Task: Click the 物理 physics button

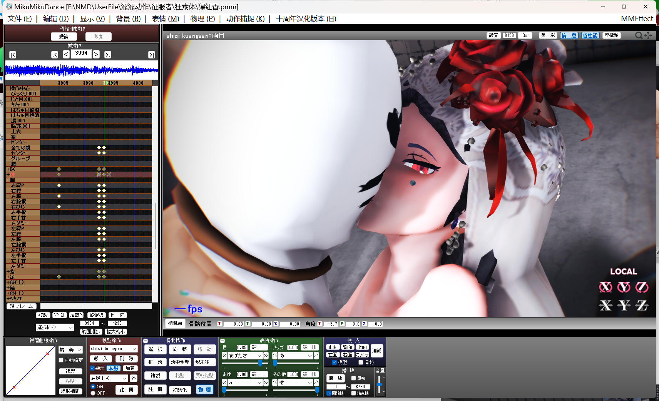Action: 204,389
